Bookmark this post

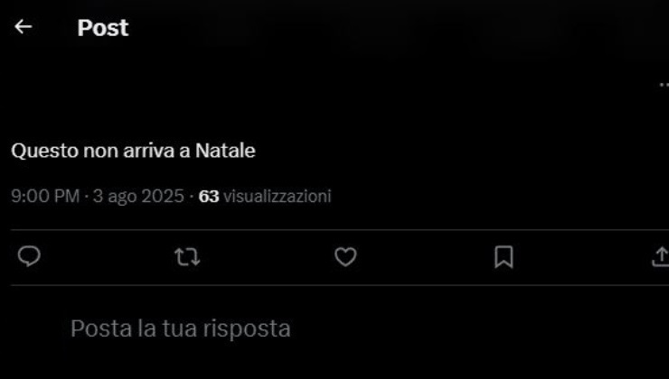point(504,257)
